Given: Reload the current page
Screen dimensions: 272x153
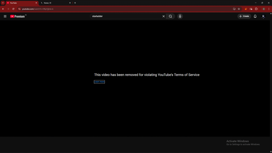Looking at the screenshot, I should (13, 9).
